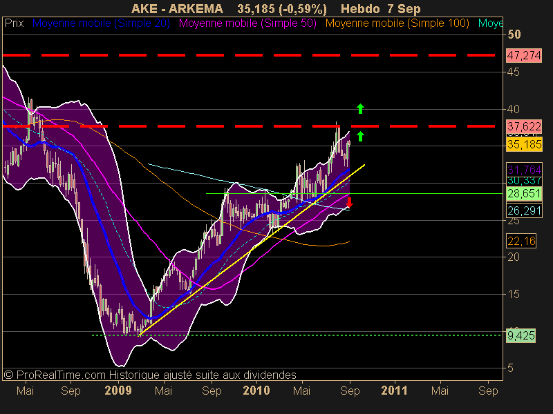This screenshot has height=414, width=553.
Task: Click the yellow 35,185 current price tag
Action: 524,144
